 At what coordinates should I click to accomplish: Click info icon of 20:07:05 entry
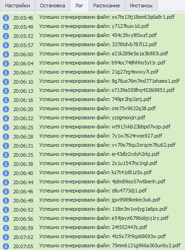tap(6, 246)
